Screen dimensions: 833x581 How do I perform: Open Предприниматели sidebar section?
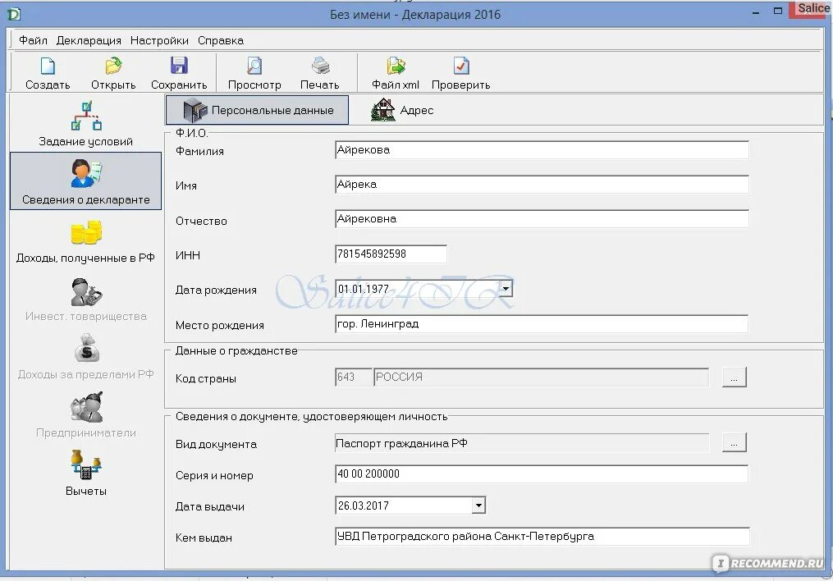85,415
